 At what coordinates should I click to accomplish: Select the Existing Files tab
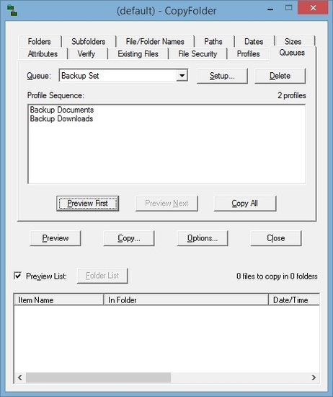click(x=138, y=53)
